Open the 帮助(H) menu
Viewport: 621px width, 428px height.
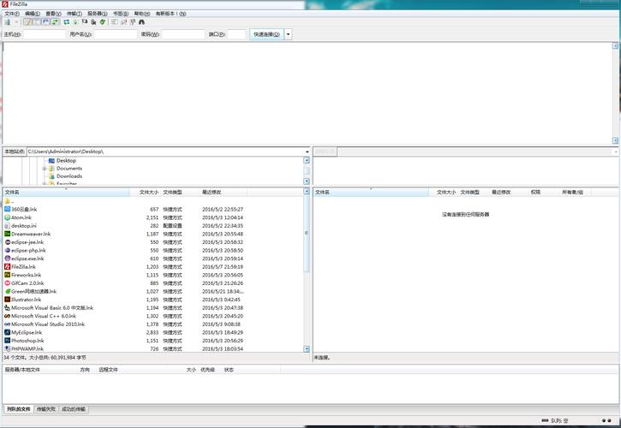[142, 14]
